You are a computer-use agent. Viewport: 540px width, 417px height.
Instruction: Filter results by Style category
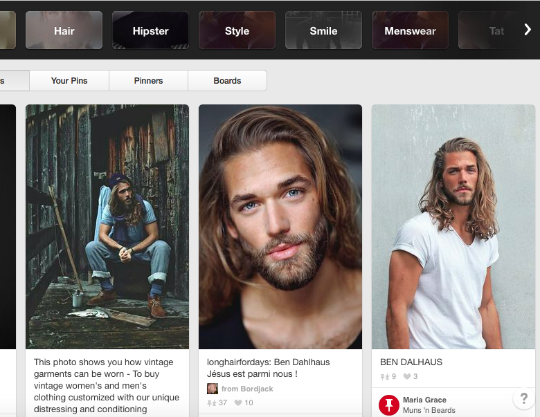click(237, 30)
